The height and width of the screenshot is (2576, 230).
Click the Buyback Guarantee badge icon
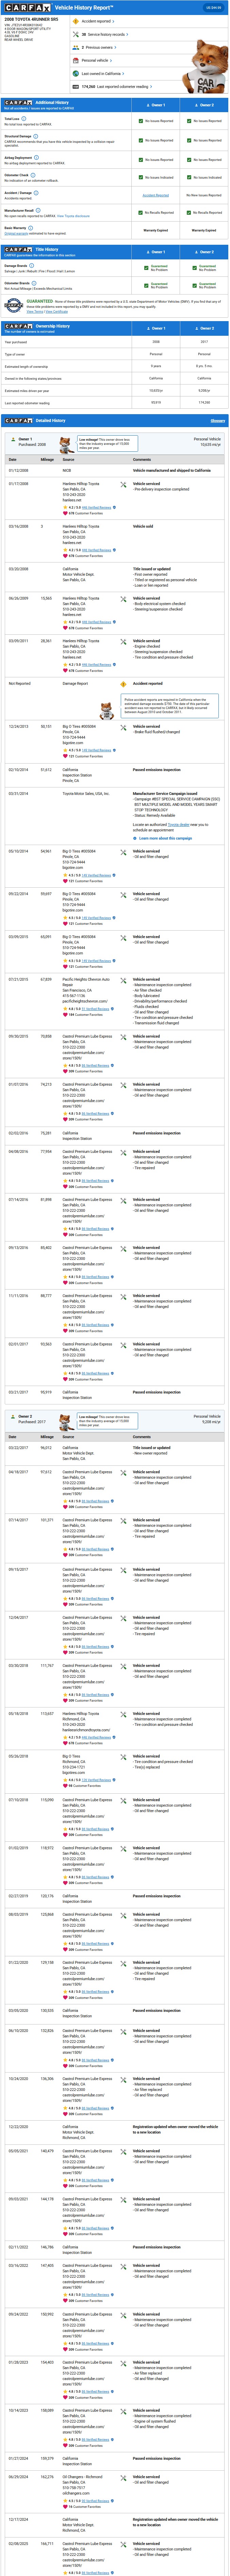(x=13, y=304)
